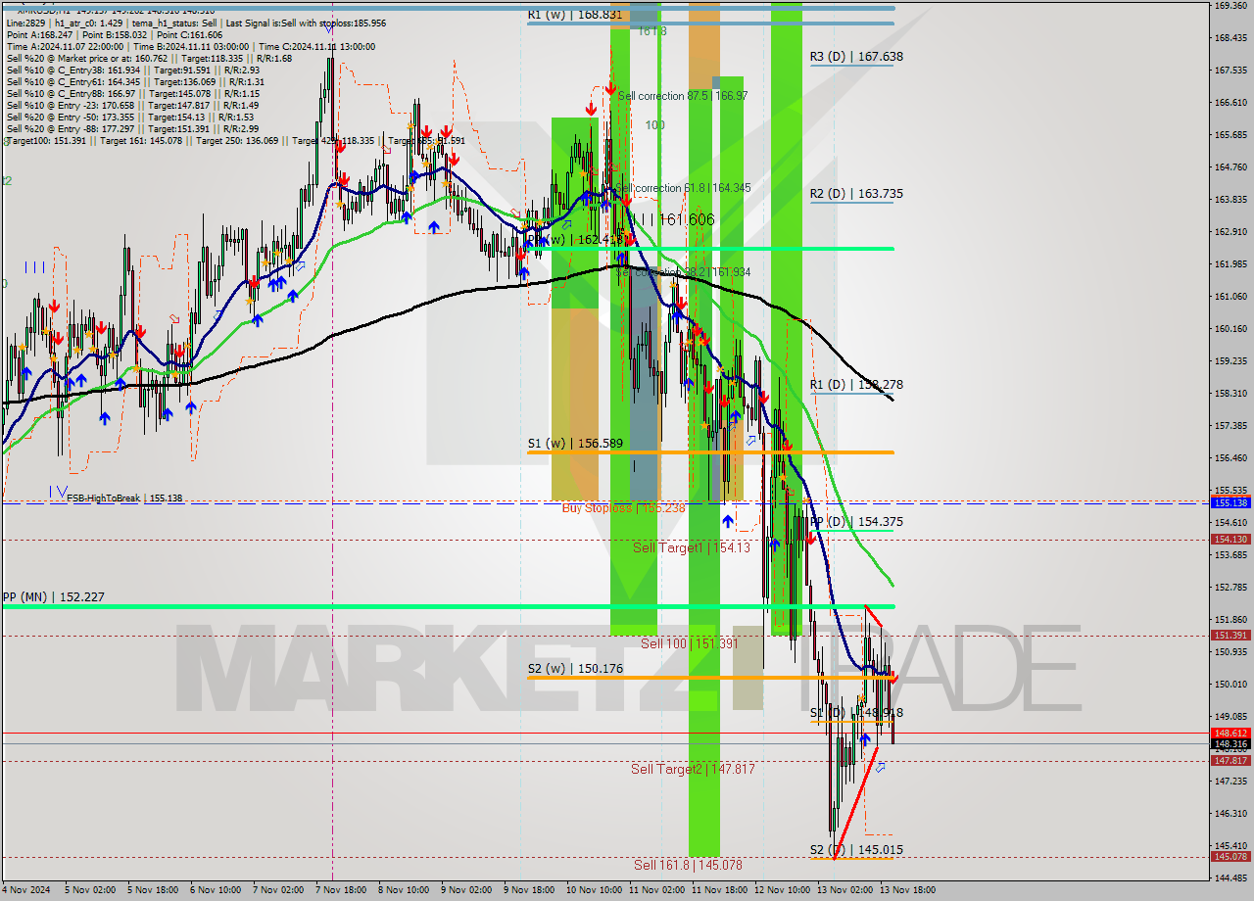Click the Sell %10 @ C_Entry88: 166.97 line

[x=132, y=93]
